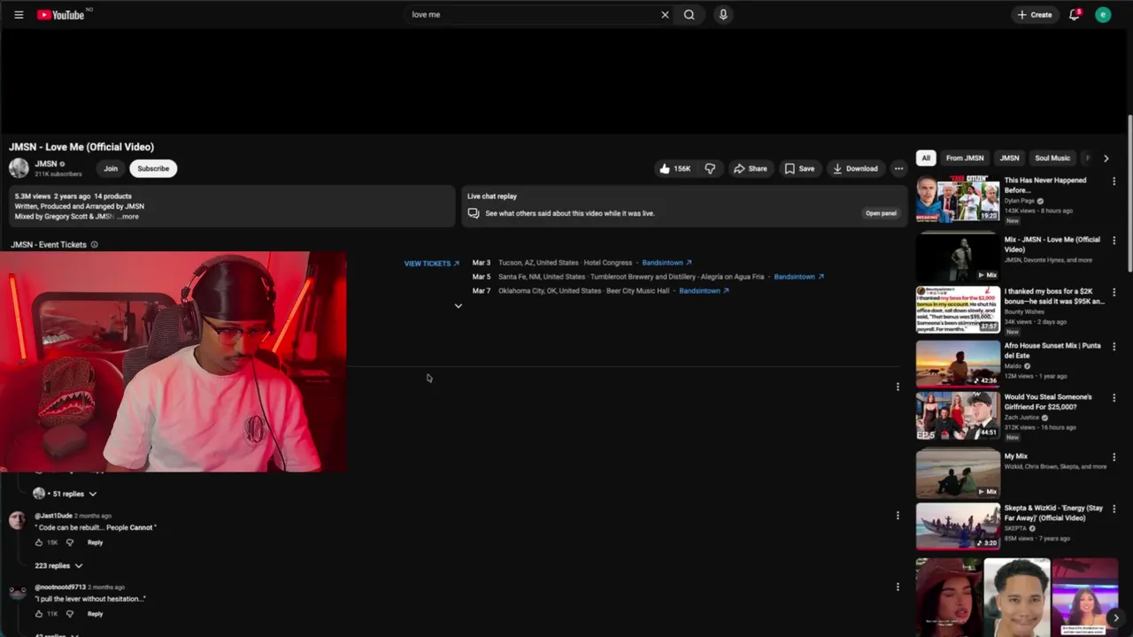The width and height of the screenshot is (1133, 637).
Task: Open I thanked my boss video thumbnail
Action: click(x=958, y=309)
